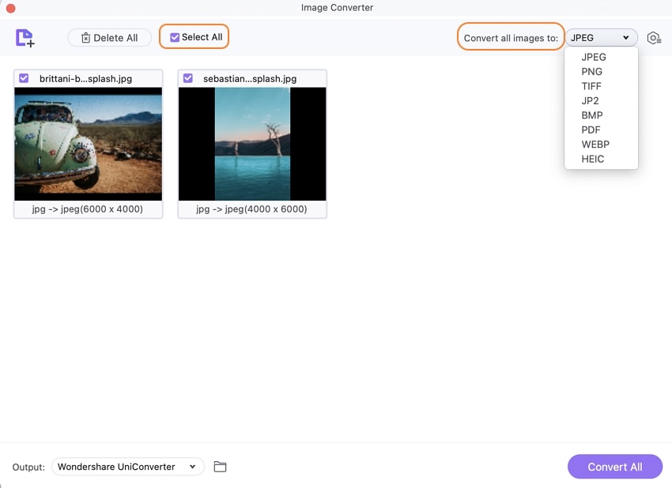672x488 pixels.
Task: Select HEIC in the format menu
Action: pos(593,159)
